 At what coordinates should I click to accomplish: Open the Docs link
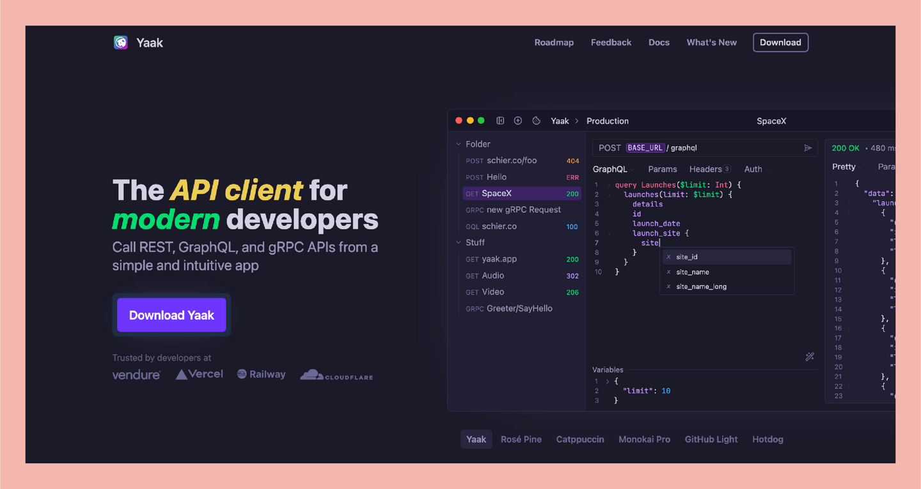[x=659, y=43]
